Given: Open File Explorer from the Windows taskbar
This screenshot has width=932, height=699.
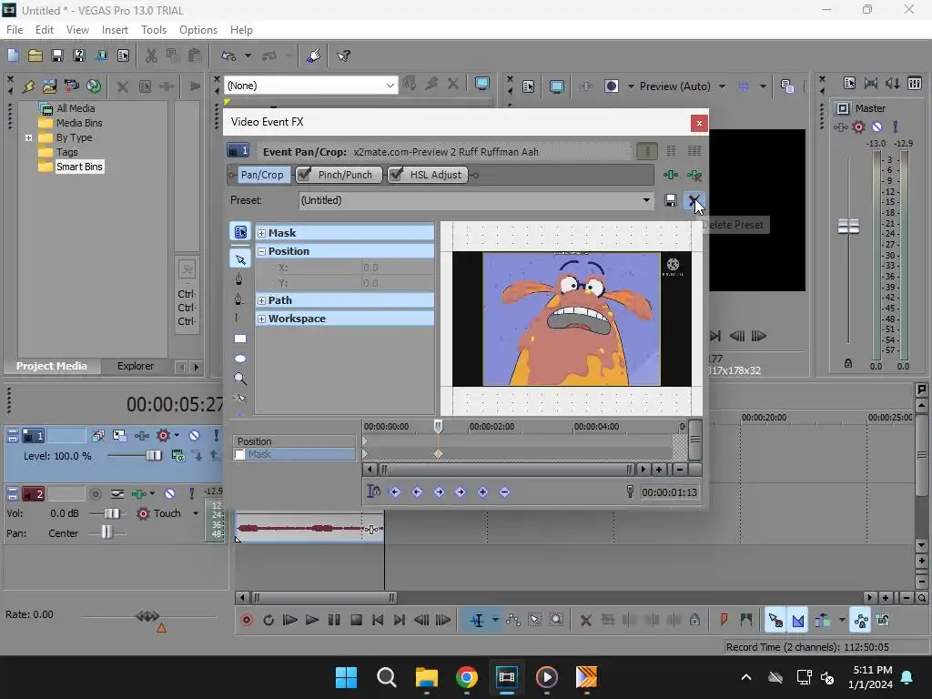Looking at the screenshot, I should click(x=426, y=677).
